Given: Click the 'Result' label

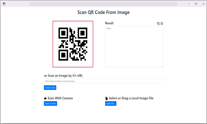Looking at the screenshot, I should pos(109,23).
